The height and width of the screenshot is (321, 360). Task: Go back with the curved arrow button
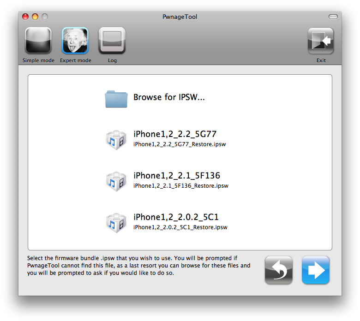pos(279,270)
